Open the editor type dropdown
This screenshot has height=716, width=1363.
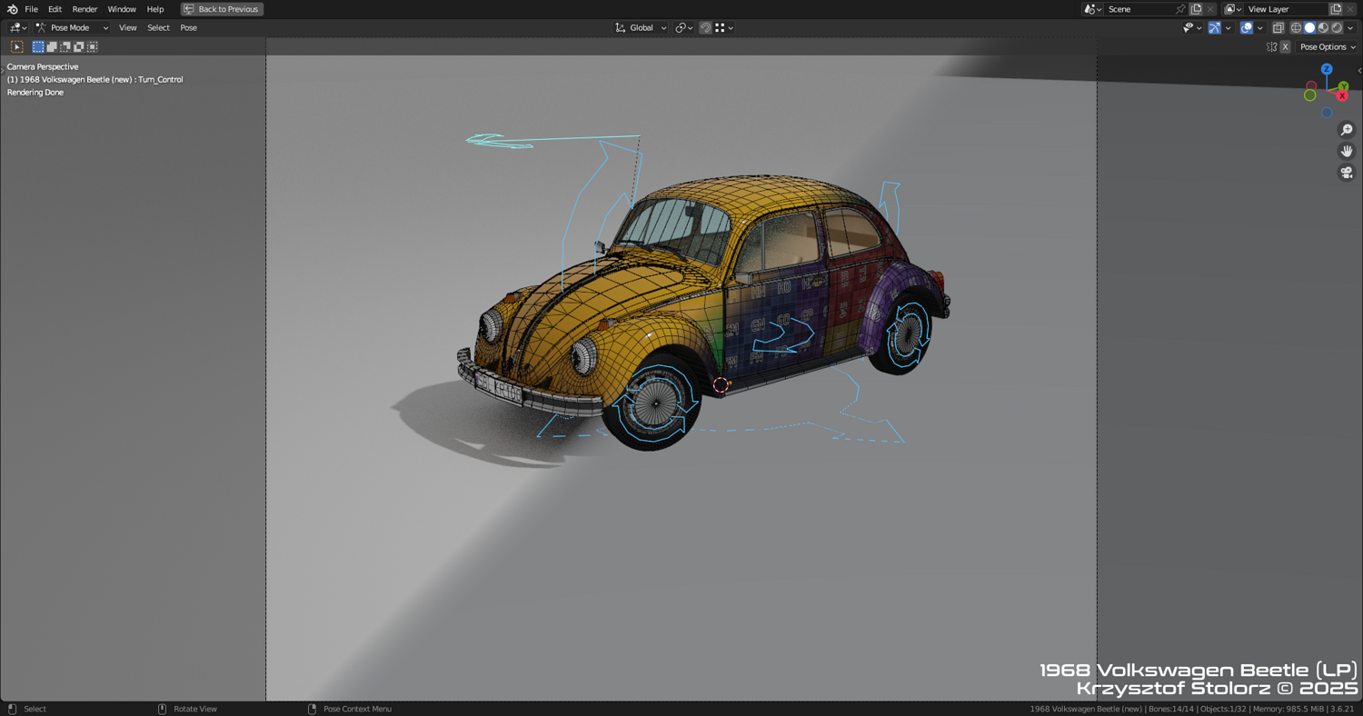[17, 28]
